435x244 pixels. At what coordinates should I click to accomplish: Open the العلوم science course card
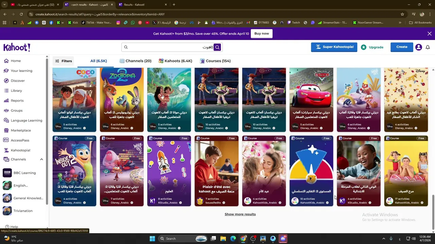[x=169, y=171]
